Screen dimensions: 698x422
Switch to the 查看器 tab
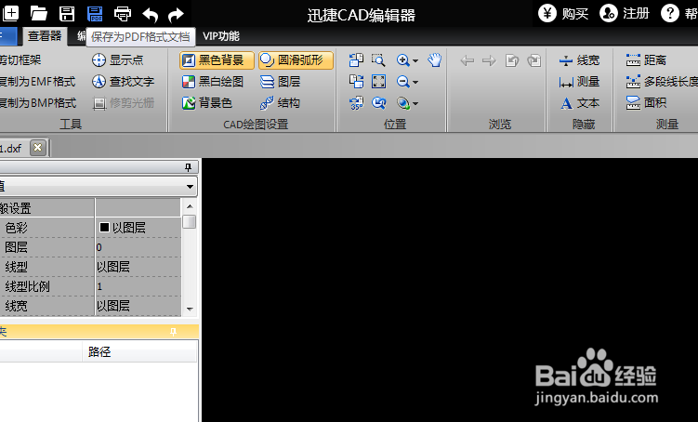[45, 36]
